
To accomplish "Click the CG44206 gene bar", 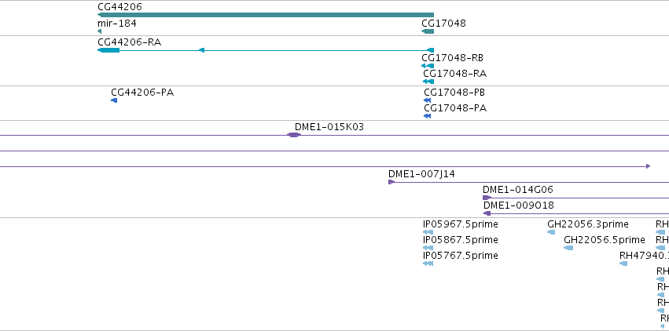I will pos(266,15).
